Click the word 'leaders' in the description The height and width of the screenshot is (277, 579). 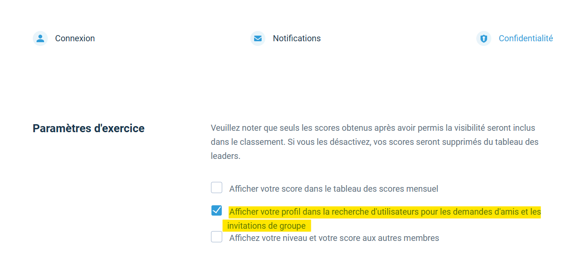225,156
